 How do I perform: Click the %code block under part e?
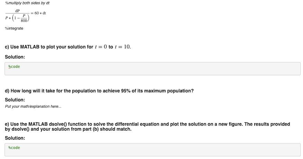[x=152, y=150]
